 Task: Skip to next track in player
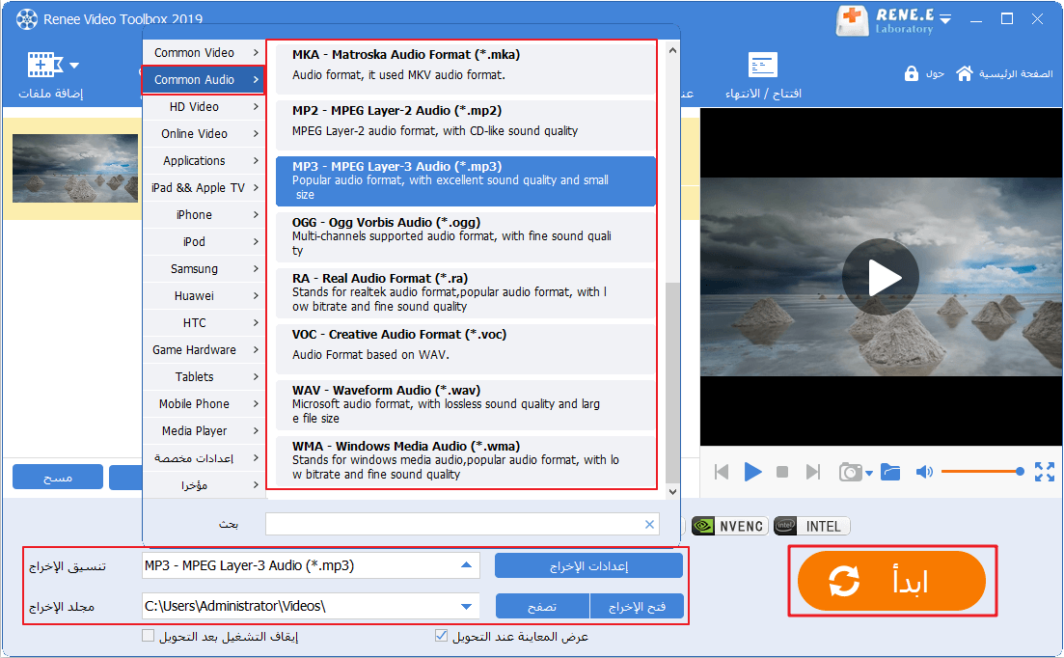click(813, 472)
